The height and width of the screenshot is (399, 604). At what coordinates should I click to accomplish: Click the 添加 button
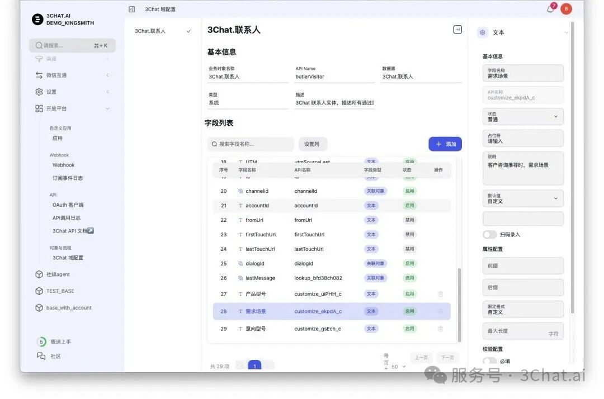445,144
